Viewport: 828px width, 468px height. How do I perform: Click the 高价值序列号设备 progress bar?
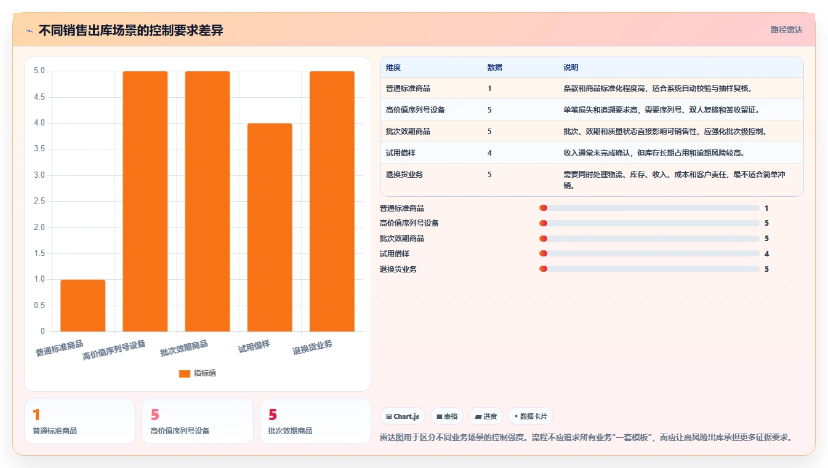coord(649,223)
